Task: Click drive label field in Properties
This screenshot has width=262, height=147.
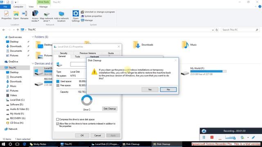Action: pyautogui.click(x=78, y=65)
